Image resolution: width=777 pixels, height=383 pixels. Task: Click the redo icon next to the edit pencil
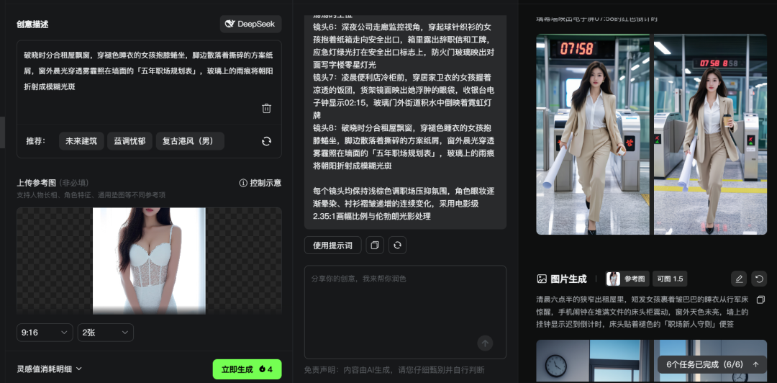point(759,279)
